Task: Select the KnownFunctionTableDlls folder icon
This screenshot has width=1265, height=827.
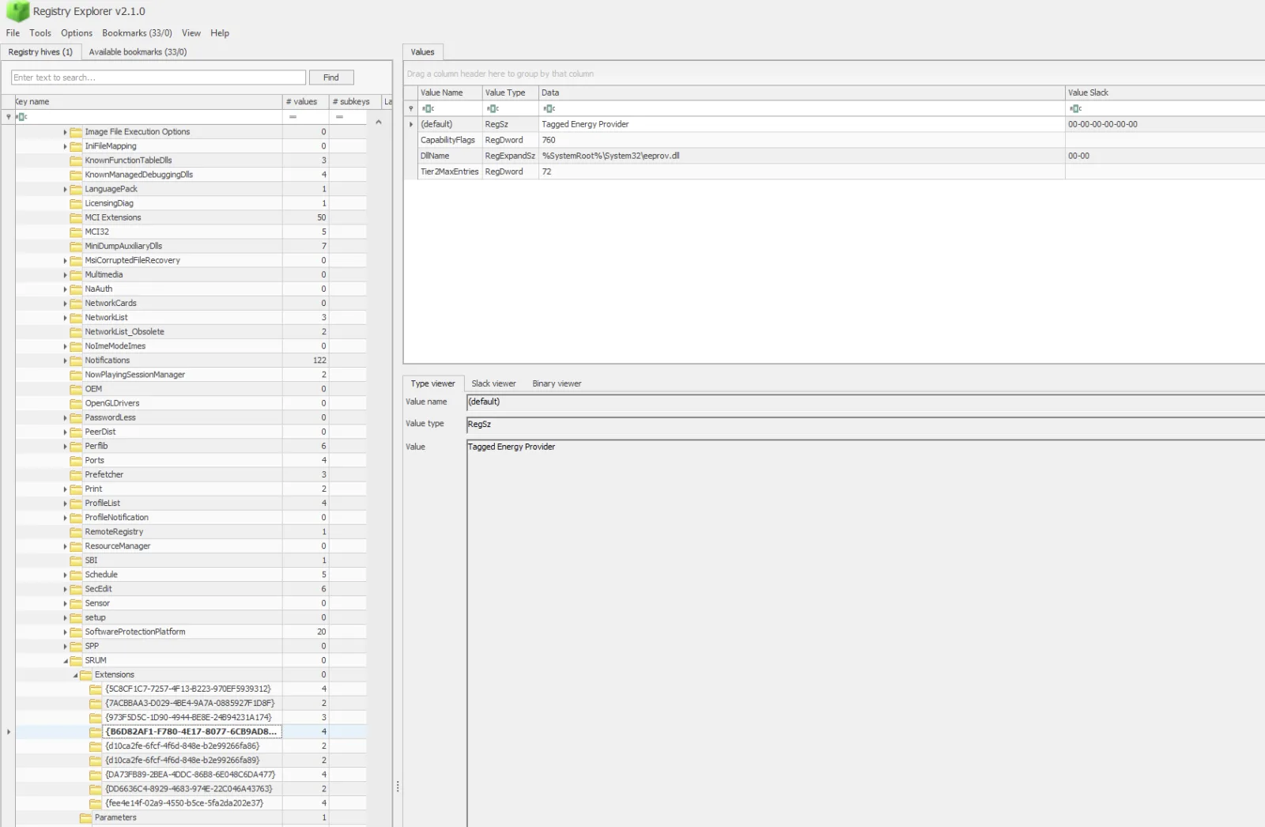Action: point(76,160)
